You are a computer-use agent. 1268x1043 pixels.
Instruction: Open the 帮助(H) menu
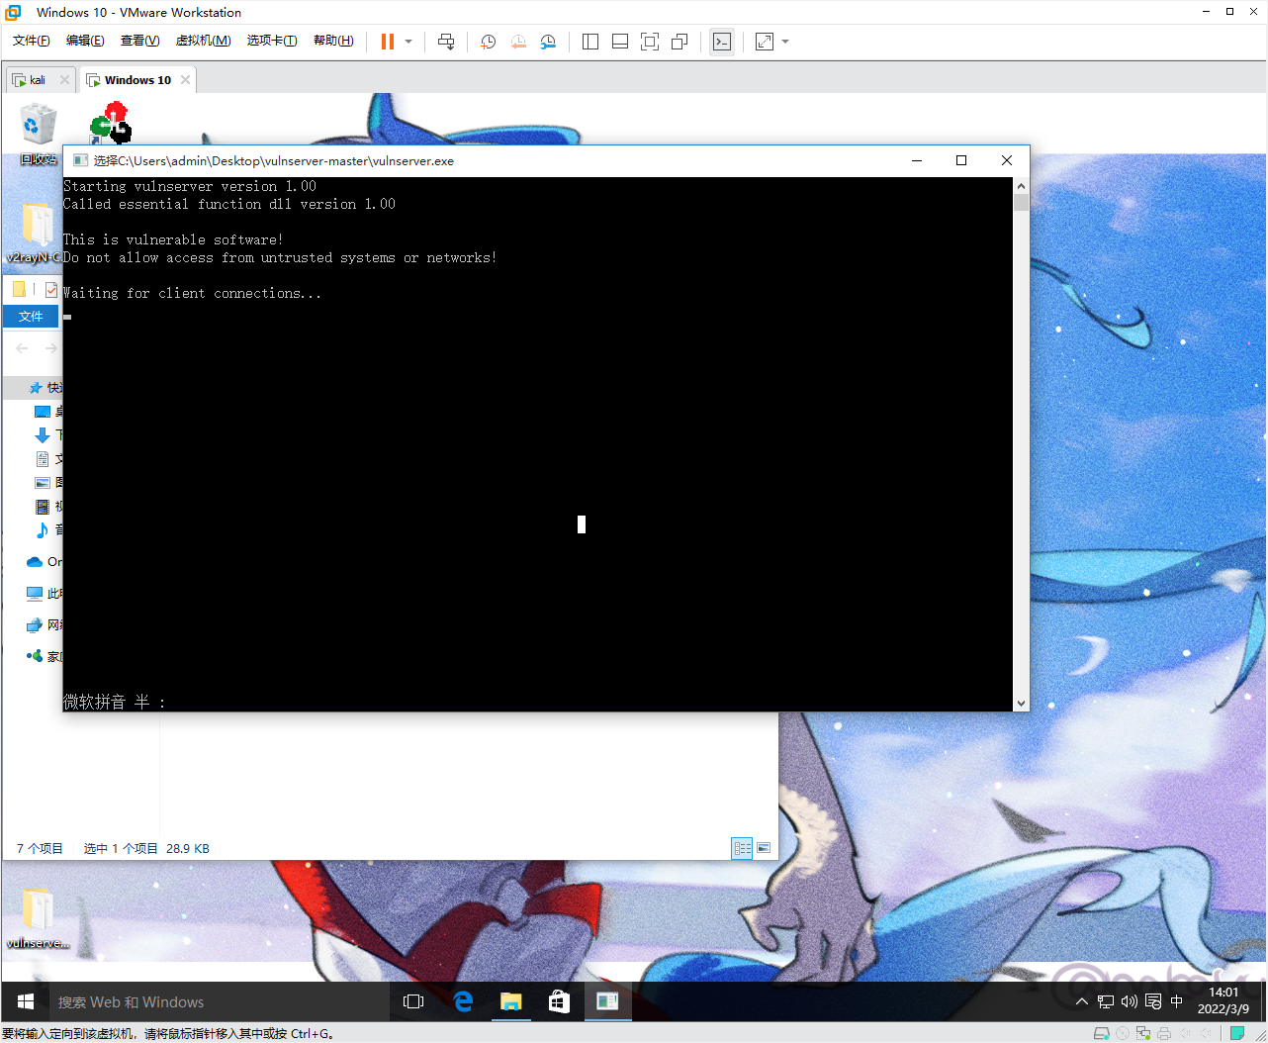(x=333, y=41)
